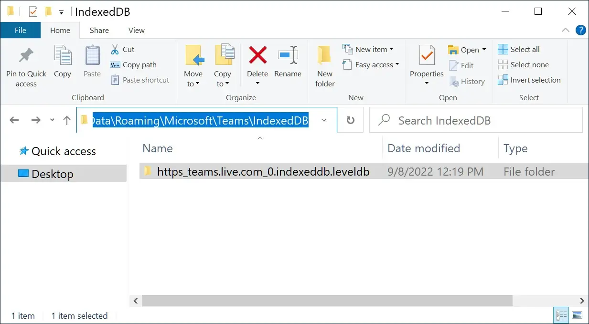Click the quick toolbar New folder icon
589x324 pixels.
coord(48,11)
